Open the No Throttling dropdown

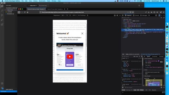tap(82, 15)
